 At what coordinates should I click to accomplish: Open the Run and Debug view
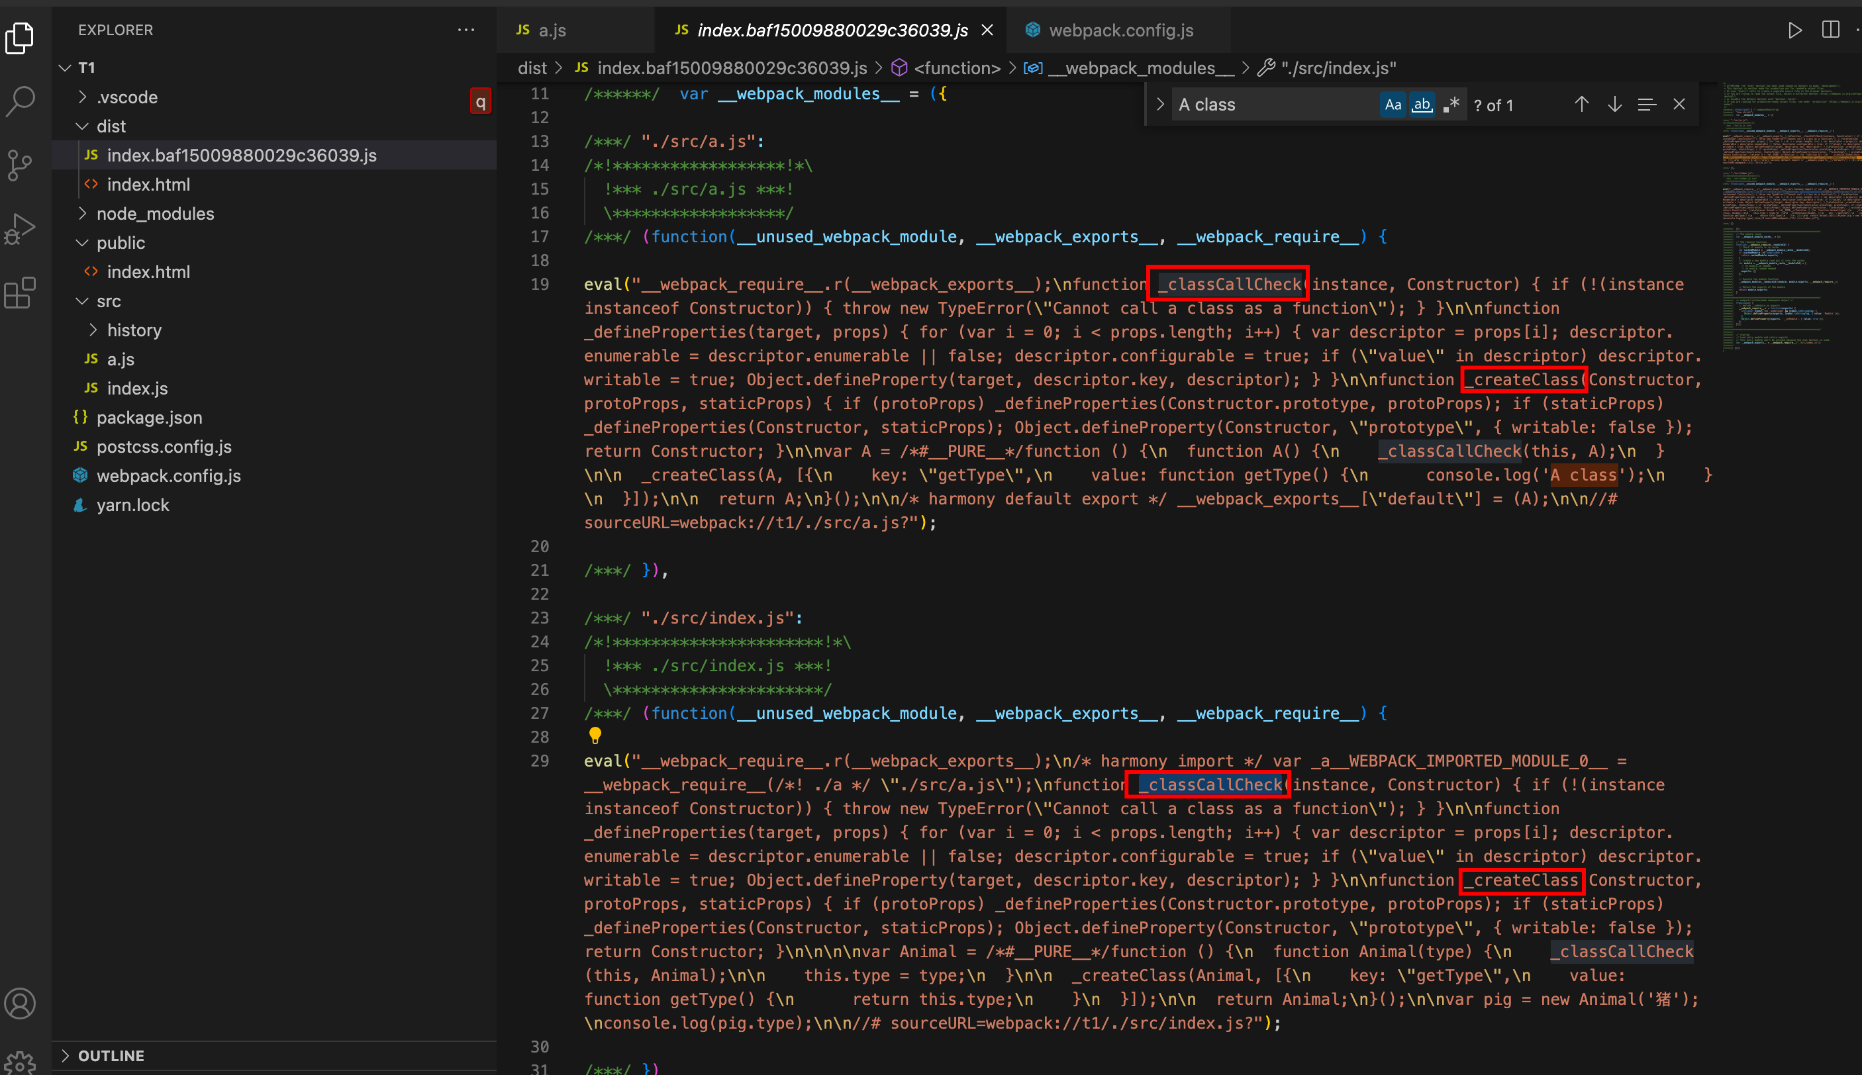pos(20,230)
